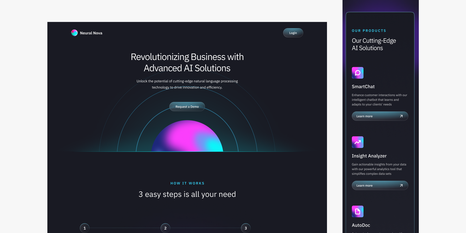Click the SmartChat chat bubble icon
Screen dimensions: 466x233
pyautogui.click(x=358, y=73)
